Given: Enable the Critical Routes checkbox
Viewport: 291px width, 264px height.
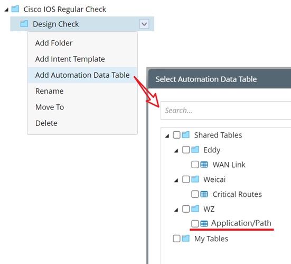Looking at the screenshot, I should (x=195, y=194).
